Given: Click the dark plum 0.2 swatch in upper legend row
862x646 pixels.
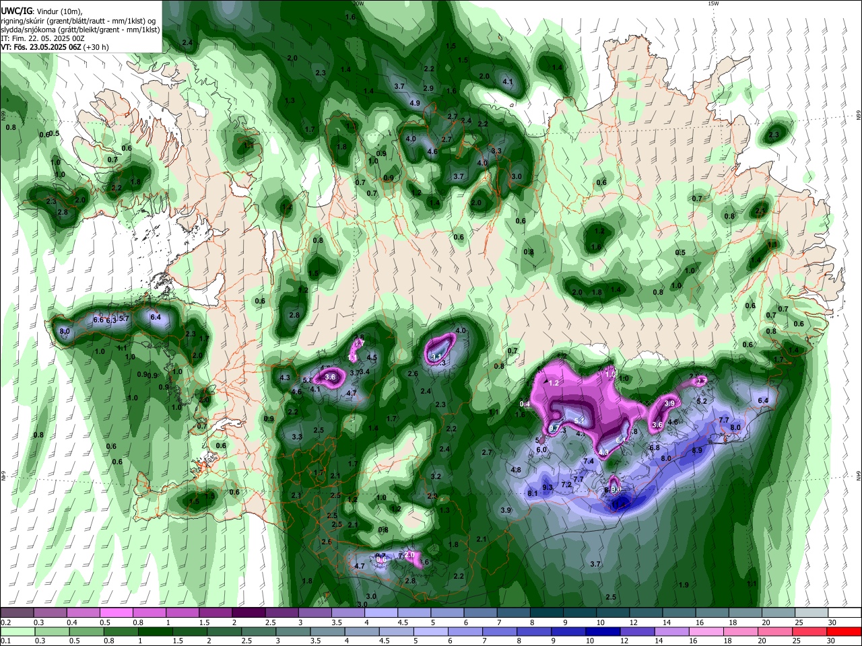Looking at the screenshot, I should click(x=17, y=613).
